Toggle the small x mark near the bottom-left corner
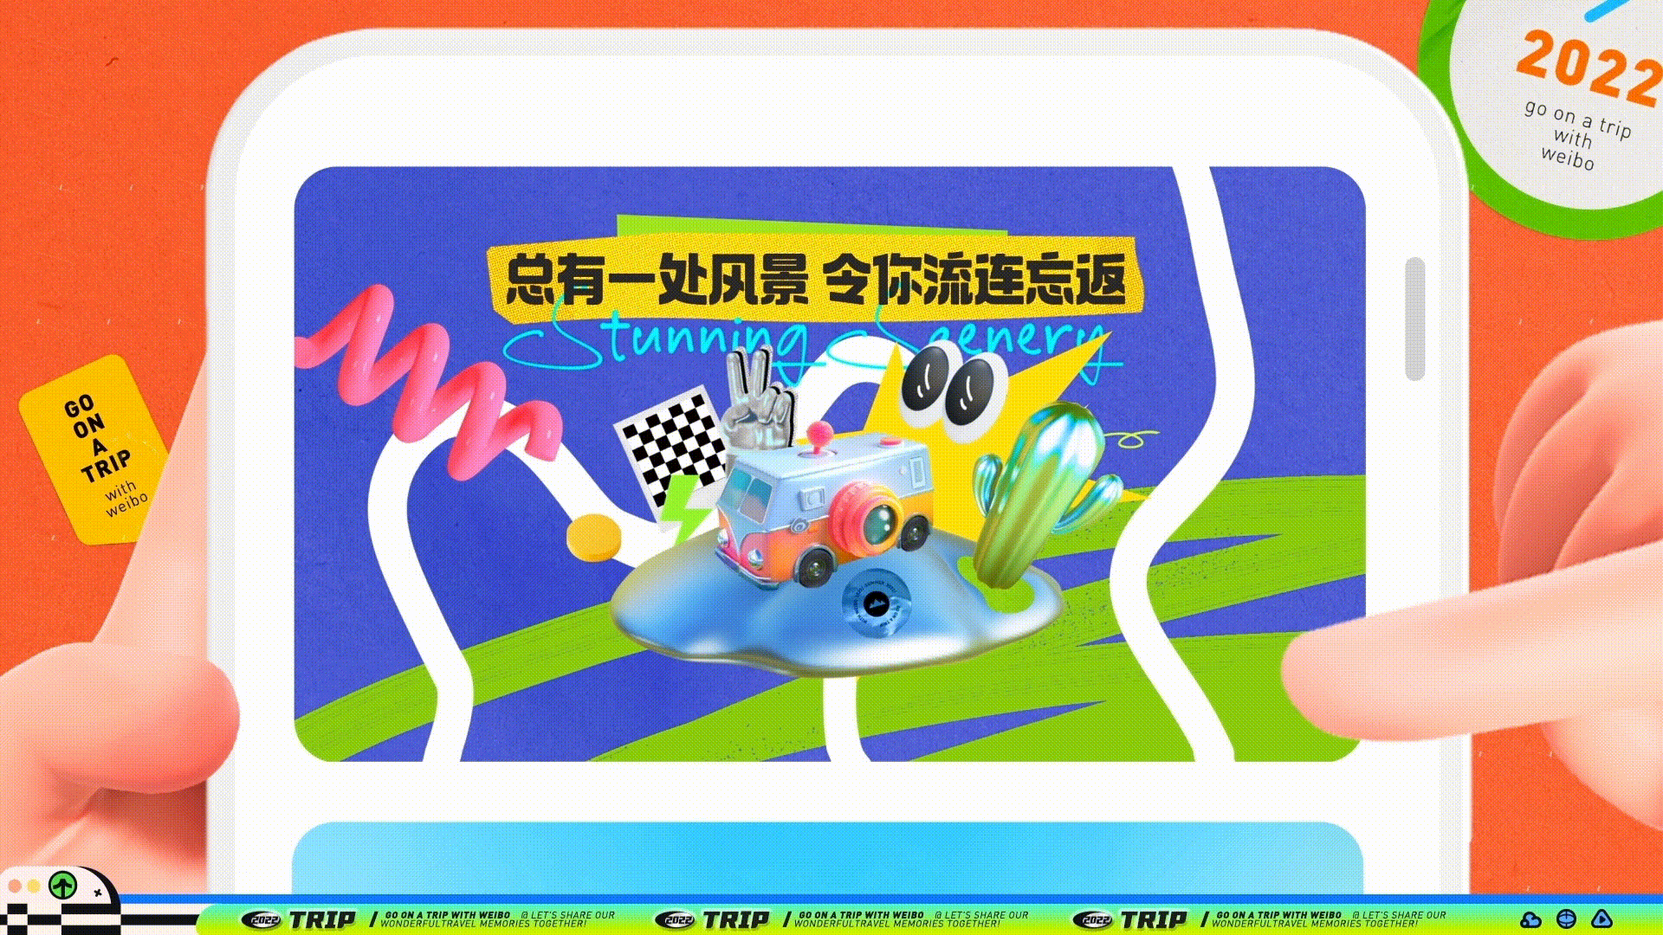This screenshot has height=935, width=1663. 97,892
